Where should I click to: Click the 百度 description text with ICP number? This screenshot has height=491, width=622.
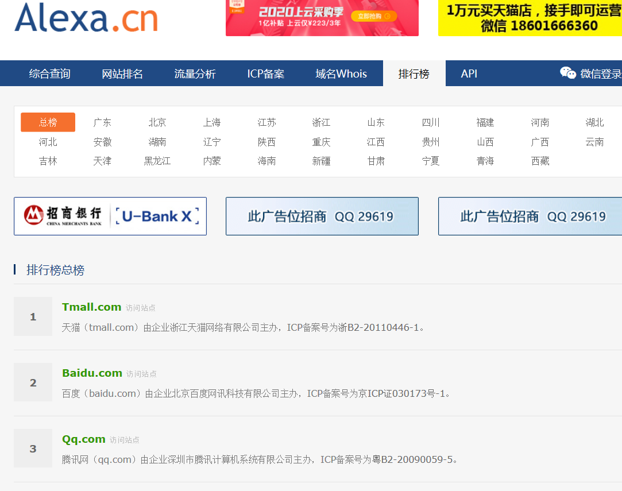256,394
